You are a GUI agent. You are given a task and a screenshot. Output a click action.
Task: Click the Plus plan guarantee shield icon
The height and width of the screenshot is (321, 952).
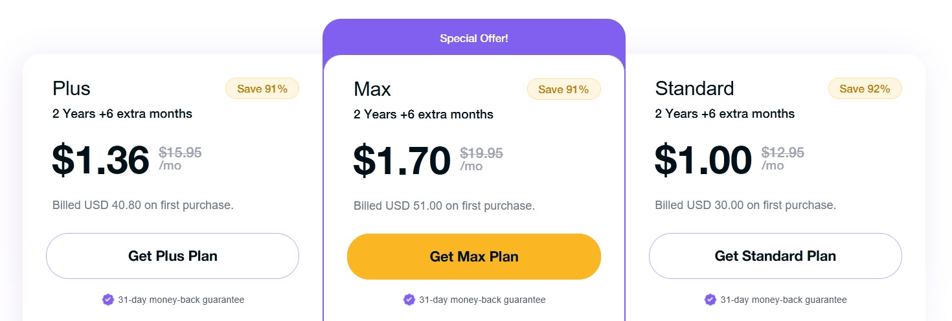108,300
